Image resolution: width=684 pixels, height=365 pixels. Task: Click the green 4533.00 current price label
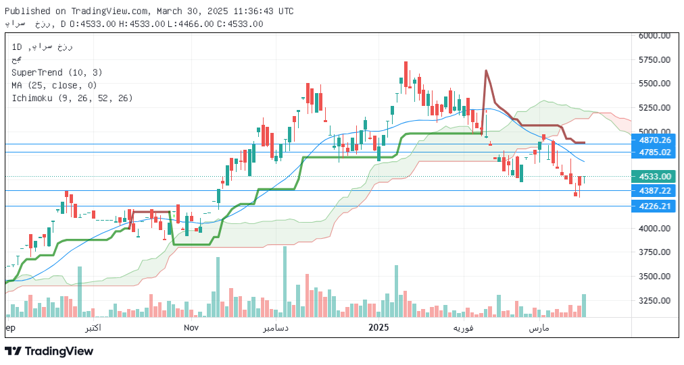[654, 176]
